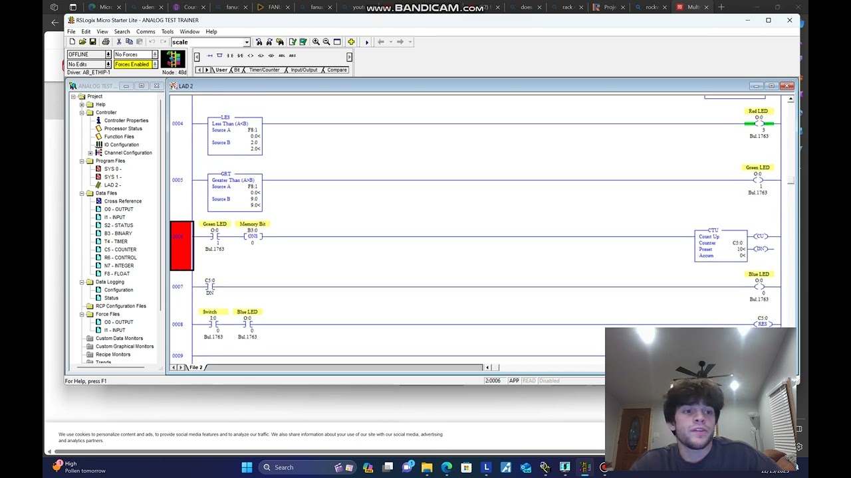Click the Cut scissors icon

pyautogui.click(x=118, y=42)
